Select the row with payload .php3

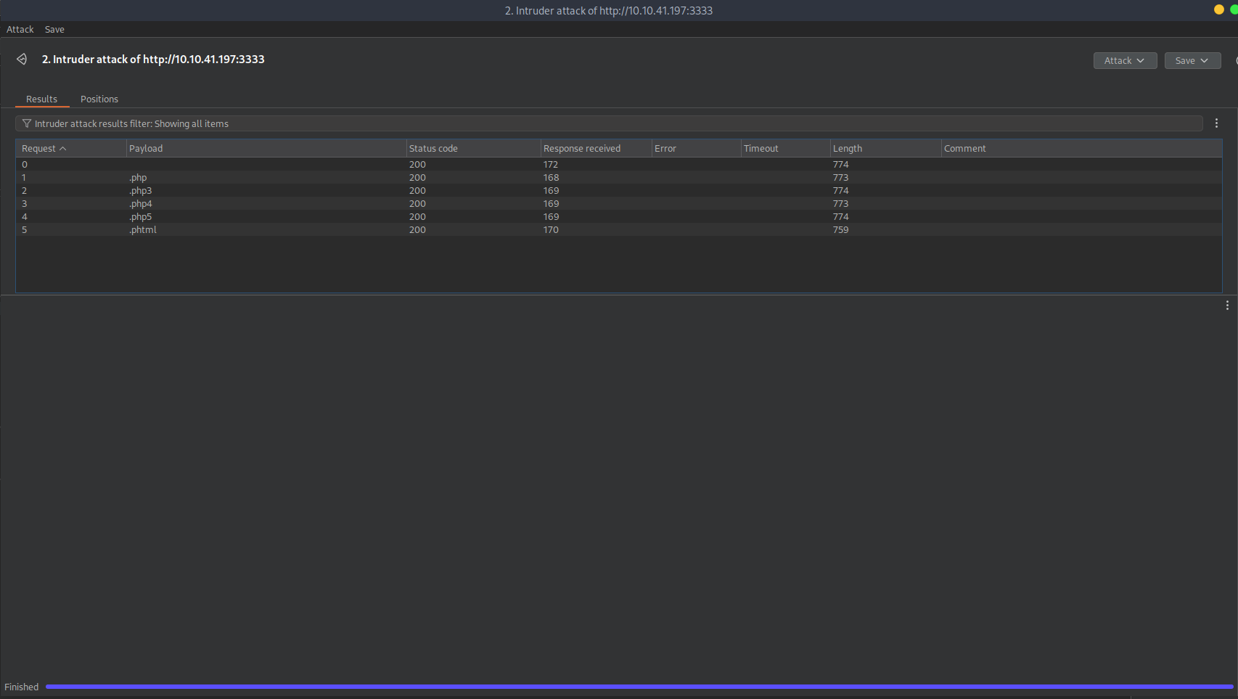pyautogui.click(x=618, y=190)
